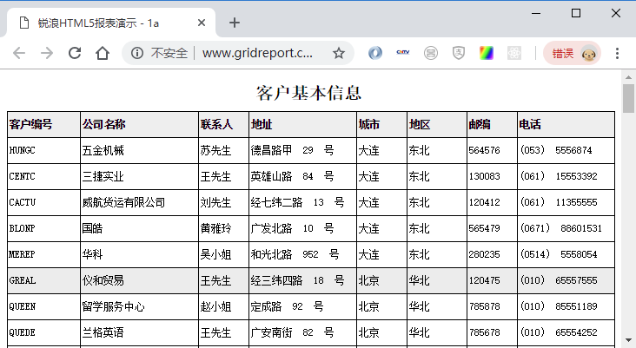Click the 地址 column header
Screen dimensions: 636x348
(x=302, y=124)
